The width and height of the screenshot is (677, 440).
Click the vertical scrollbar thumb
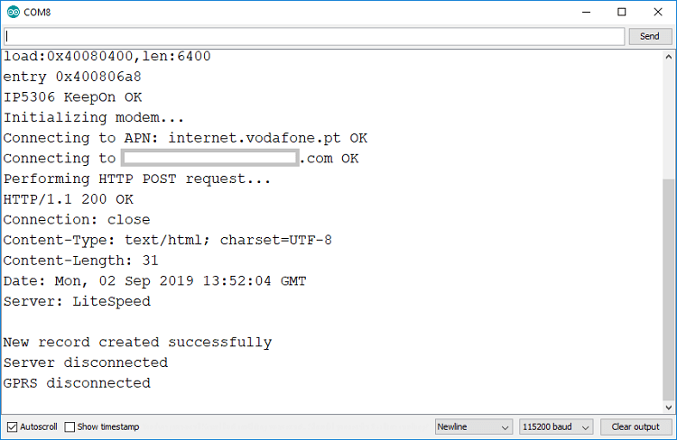(668, 287)
